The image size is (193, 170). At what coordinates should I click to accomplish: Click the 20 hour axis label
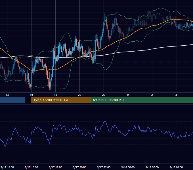tap(80, 95)
